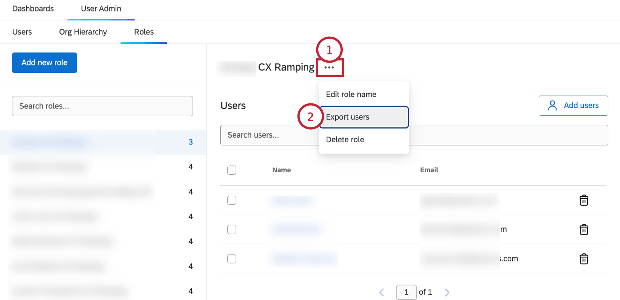This screenshot has width=620, height=300.
Task: Open the Dashboards top tab
Action: 33,9
